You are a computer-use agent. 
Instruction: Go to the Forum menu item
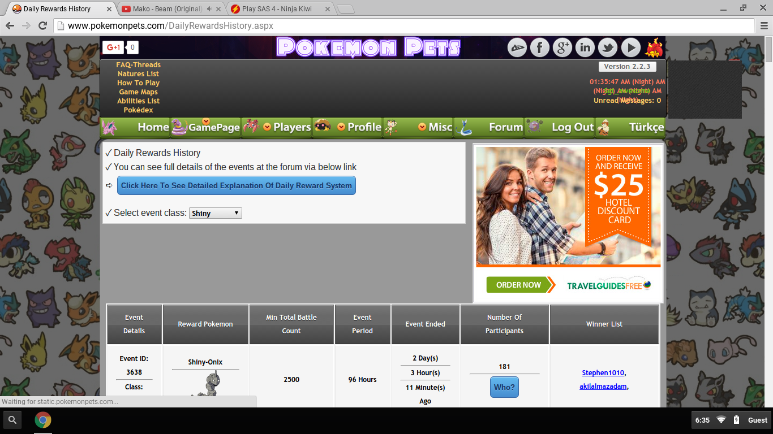(505, 127)
